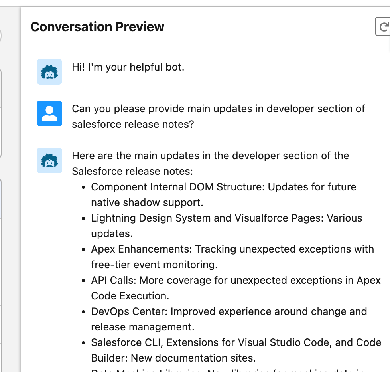Click the Conversation Preview heading
Image resolution: width=390 pixels, height=372 pixels.
coord(97,27)
